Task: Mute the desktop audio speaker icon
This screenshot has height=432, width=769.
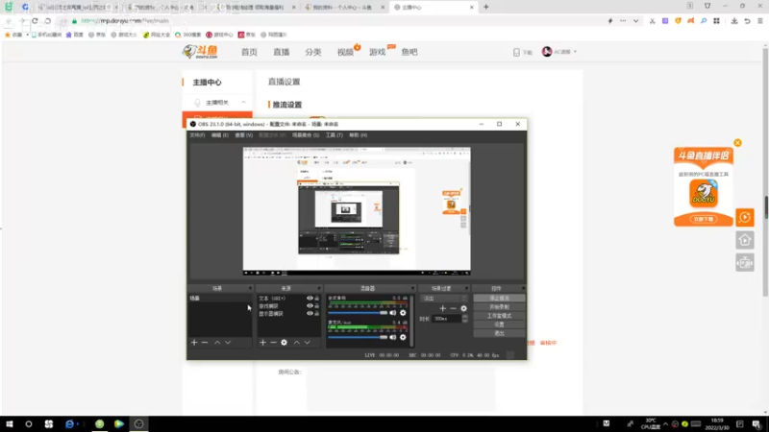Action: tap(393, 313)
